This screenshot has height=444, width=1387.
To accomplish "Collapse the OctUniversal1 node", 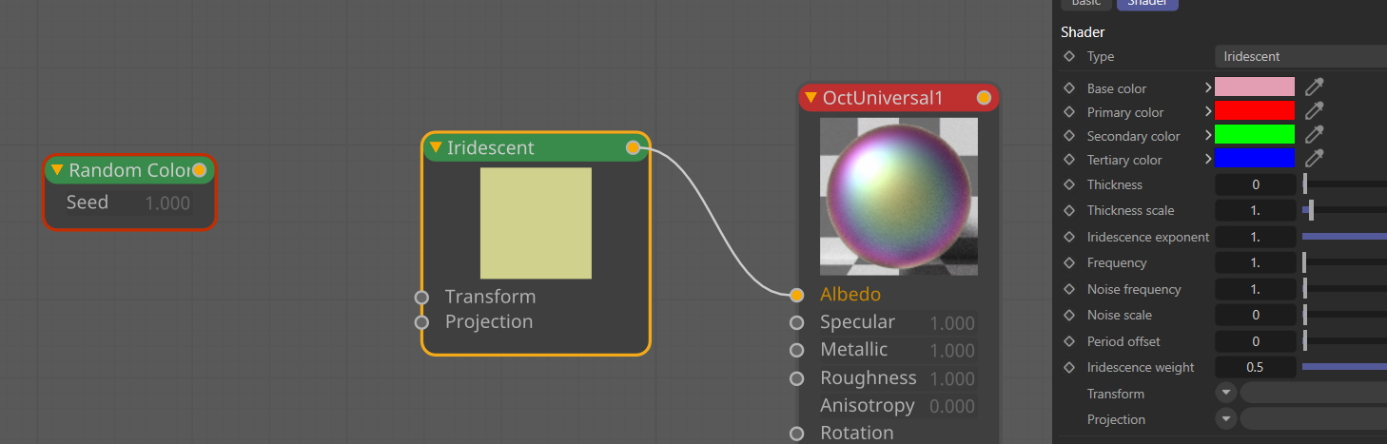I will tap(811, 98).
